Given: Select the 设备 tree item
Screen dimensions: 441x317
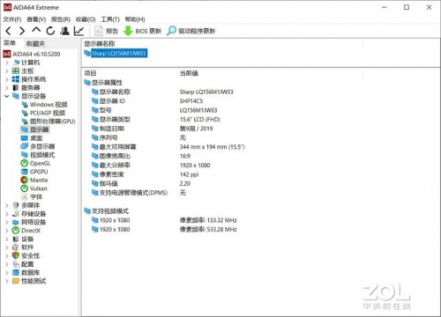Looking at the screenshot, I should [23, 239].
